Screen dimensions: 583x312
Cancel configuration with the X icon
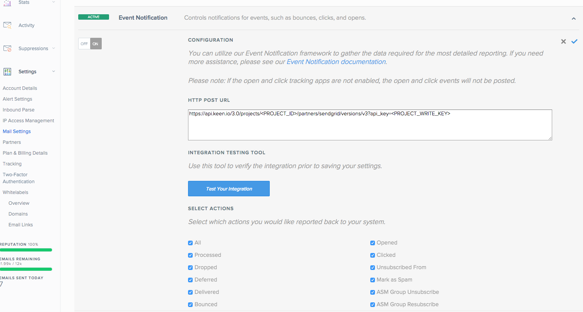(x=563, y=41)
